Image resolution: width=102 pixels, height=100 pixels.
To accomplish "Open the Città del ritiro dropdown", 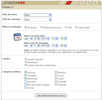I will pos(38,15).
